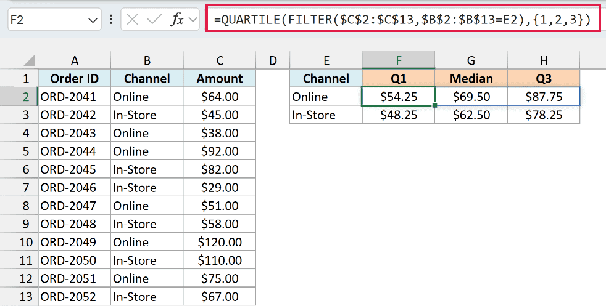Screen dimensions: 606x306
Task: Click the 'Q1' header cell
Action: tap(399, 79)
